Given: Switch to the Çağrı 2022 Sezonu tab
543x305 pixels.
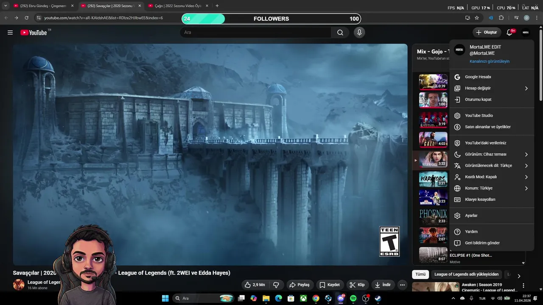Looking at the screenshot, I should 178,6.
